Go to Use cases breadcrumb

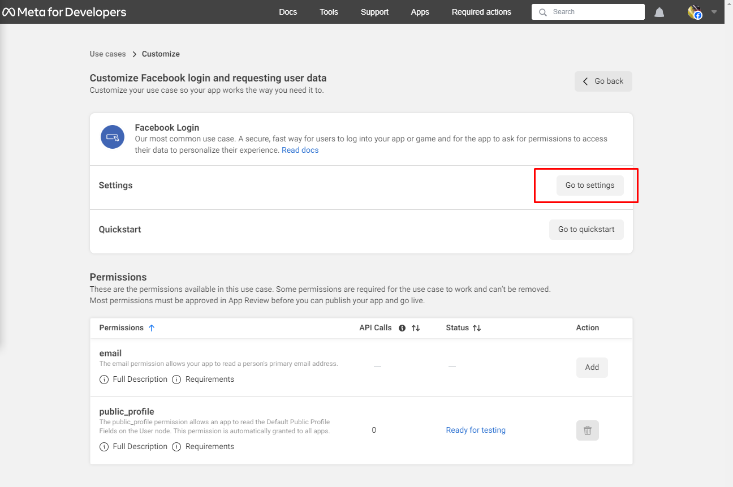click(107, 54)
